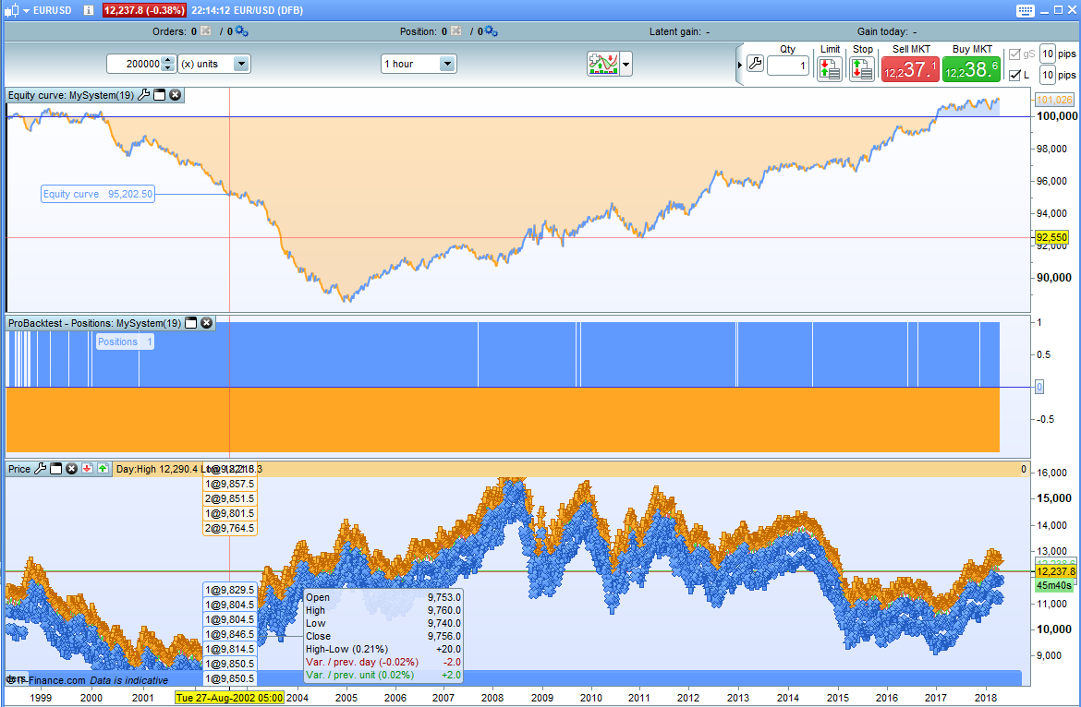Maximize the ProBacktest Positions panel
Image resolution: width=1081 pixels, height=707 pixels.
coord(191,323)
